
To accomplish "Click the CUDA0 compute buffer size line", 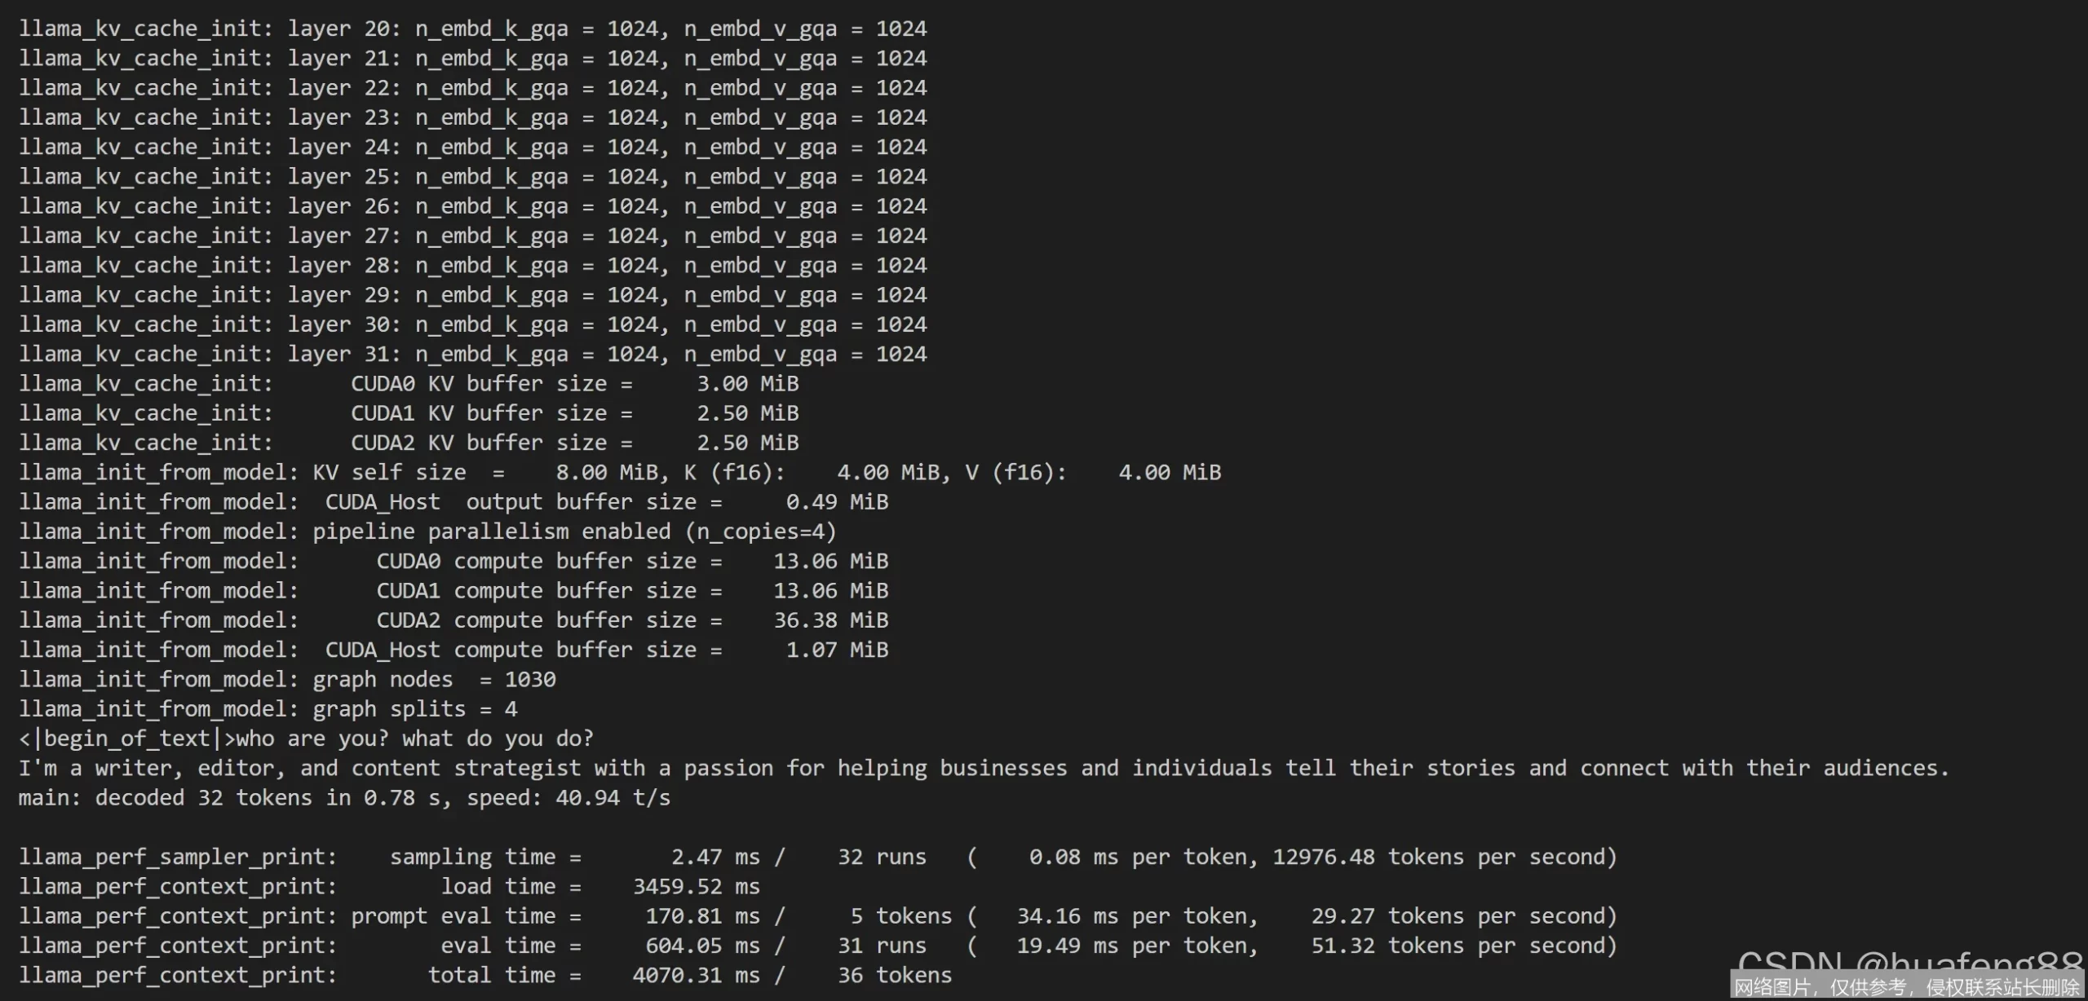I will click(x=453, y=561).
